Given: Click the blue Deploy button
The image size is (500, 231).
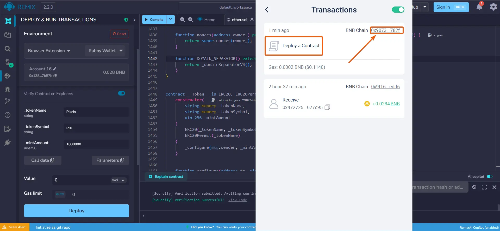Looking at the screenshot, I should (77, 211).
